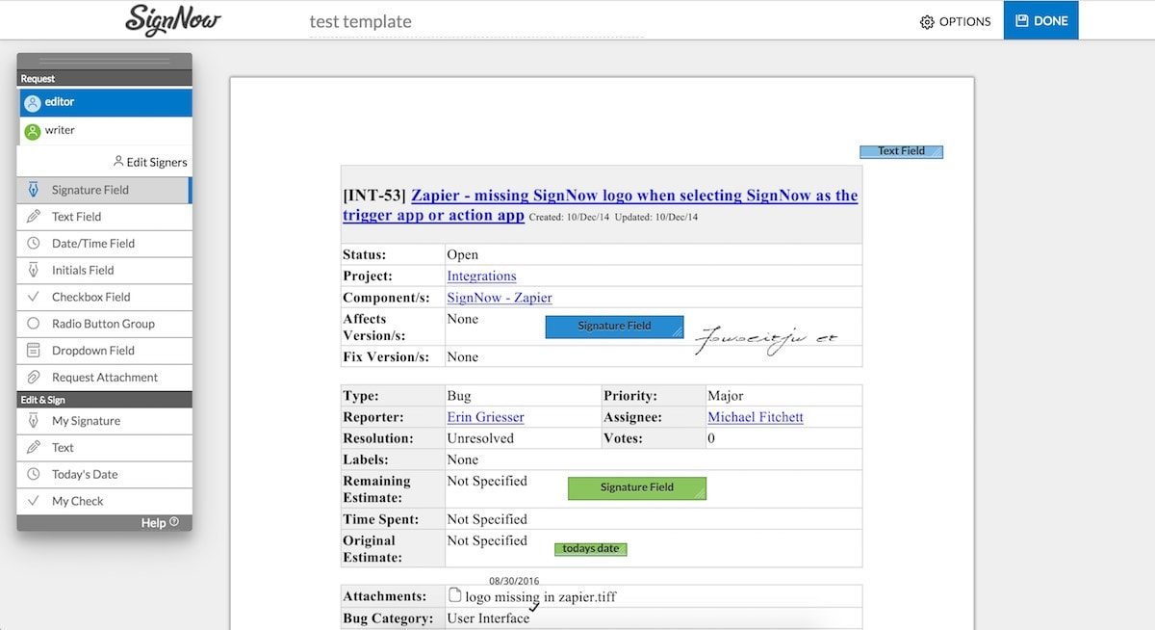This screenshot has width=1155, height=630.
Task: Open the INT-53 Zapier issue title link
Action: (600, 204)
